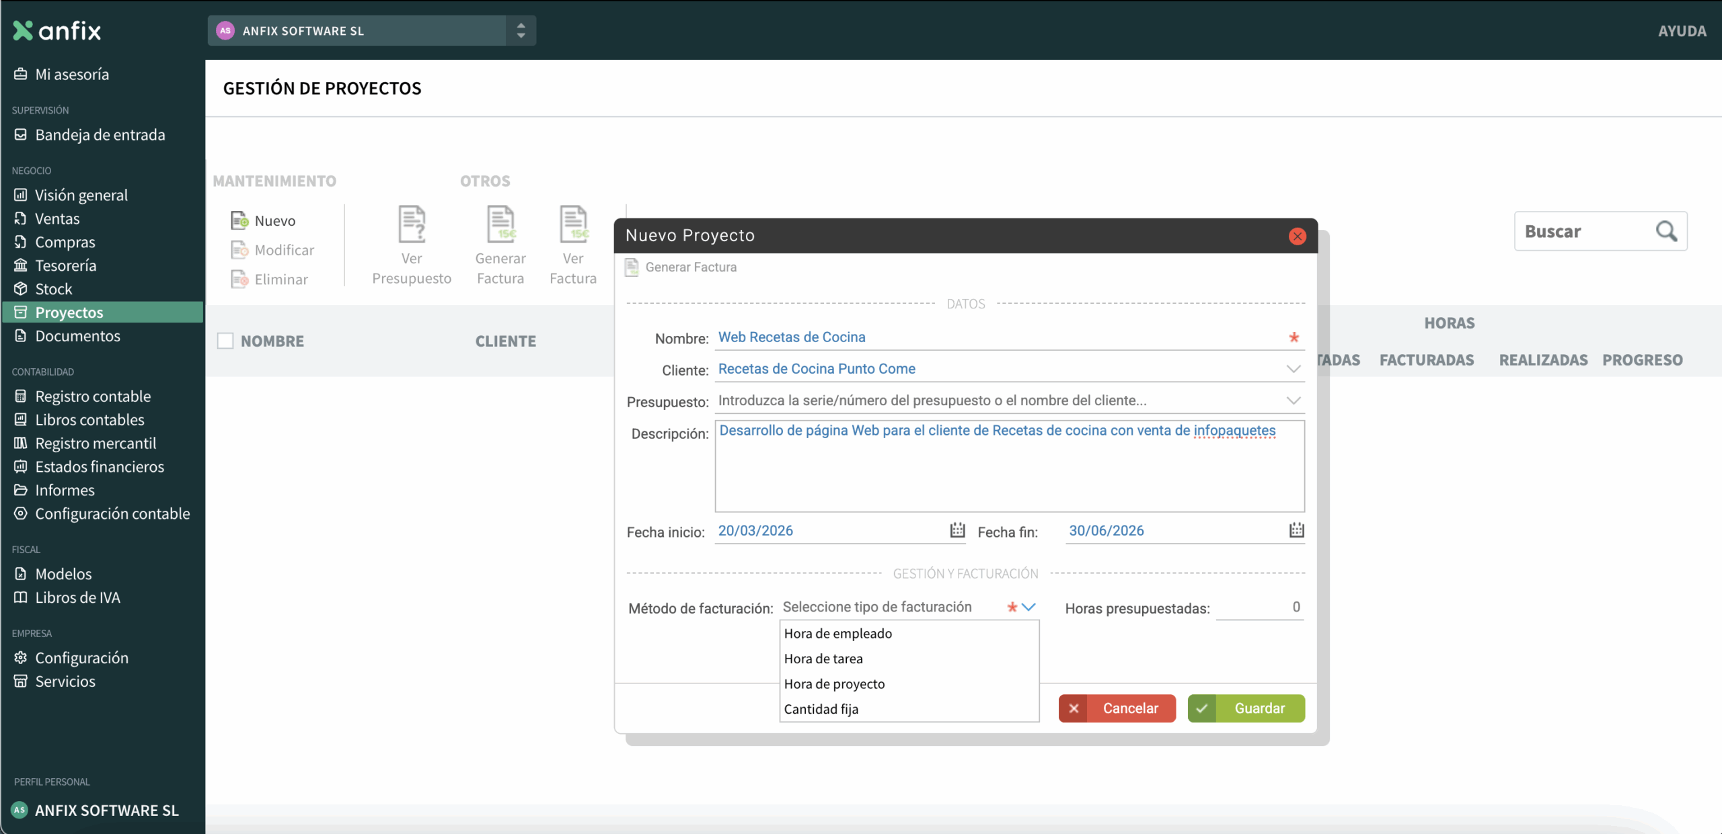Expand the Cliente dropdown arrow
1722x834 pixels.
click(x=1293, y=369)
